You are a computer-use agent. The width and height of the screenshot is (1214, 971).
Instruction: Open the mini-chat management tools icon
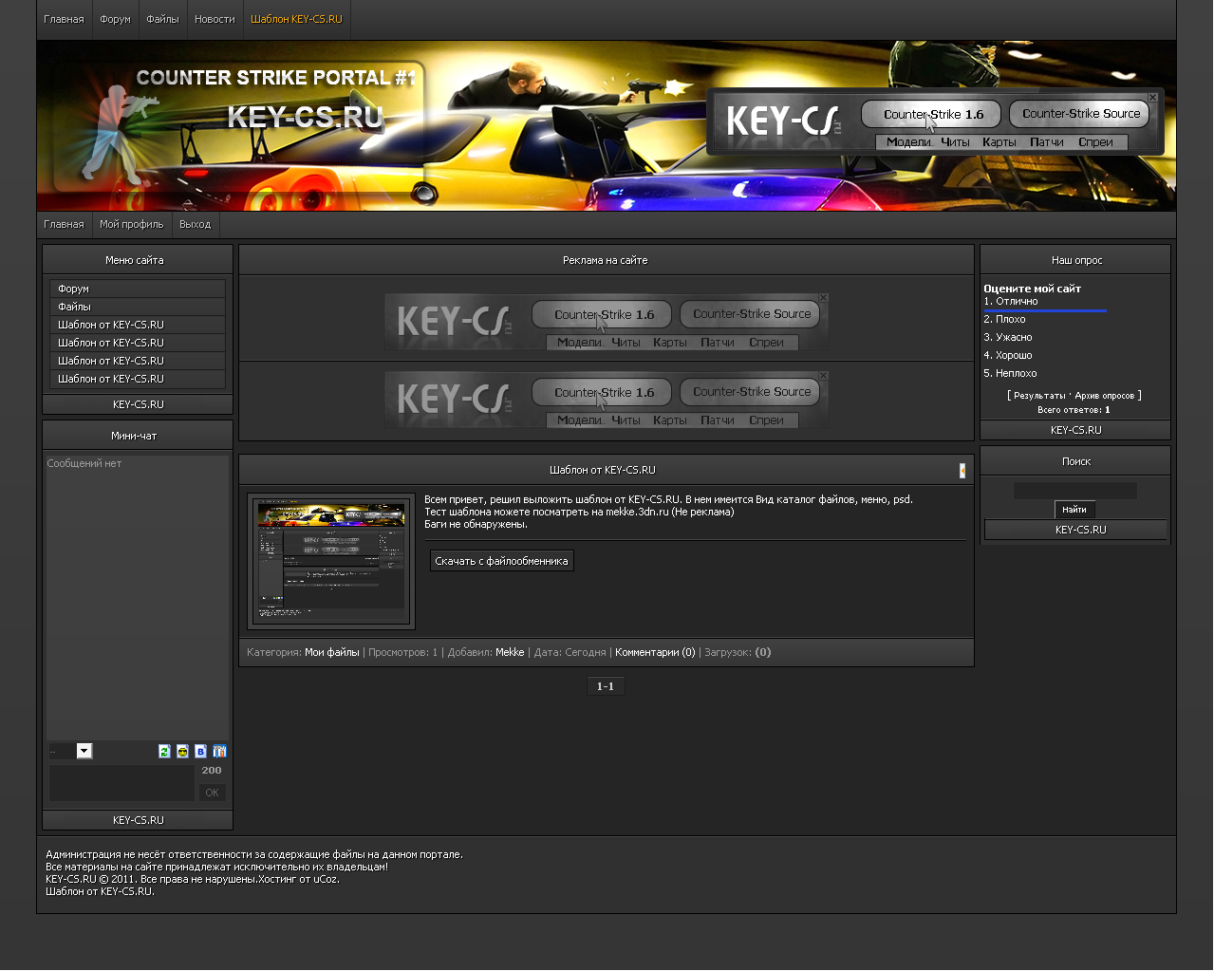(x=219, y=752)
